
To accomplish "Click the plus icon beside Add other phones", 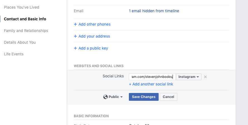I will pos(75,24).
